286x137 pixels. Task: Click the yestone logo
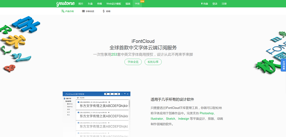click(x=65, y=4)
